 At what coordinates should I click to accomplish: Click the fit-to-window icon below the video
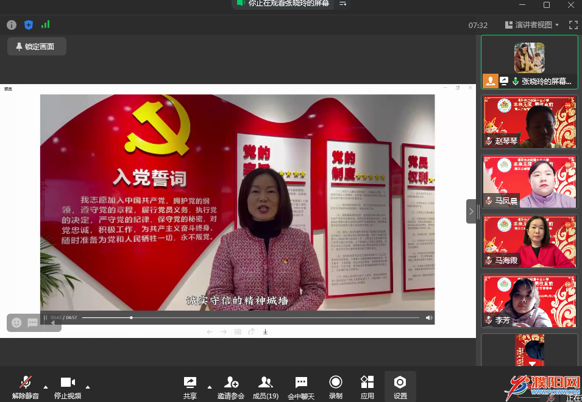pos(238,331)
